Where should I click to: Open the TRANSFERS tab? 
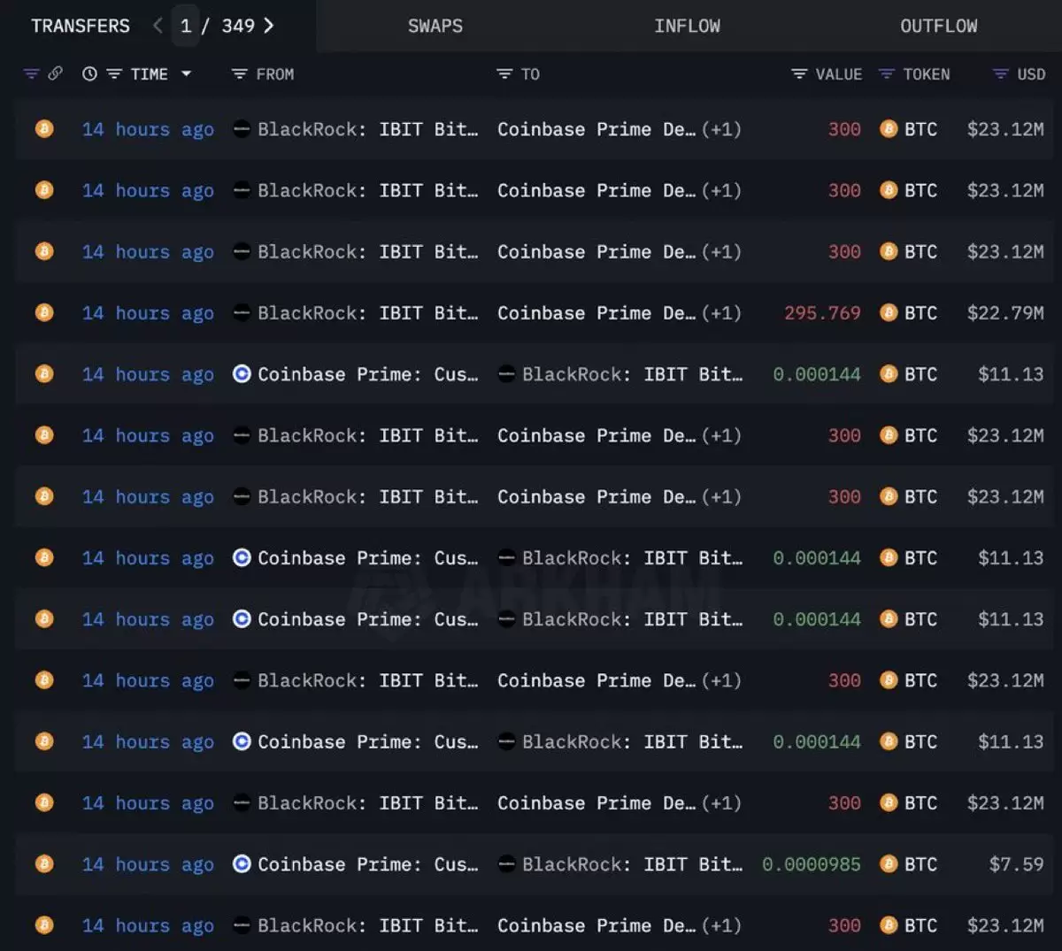point(81,26)
